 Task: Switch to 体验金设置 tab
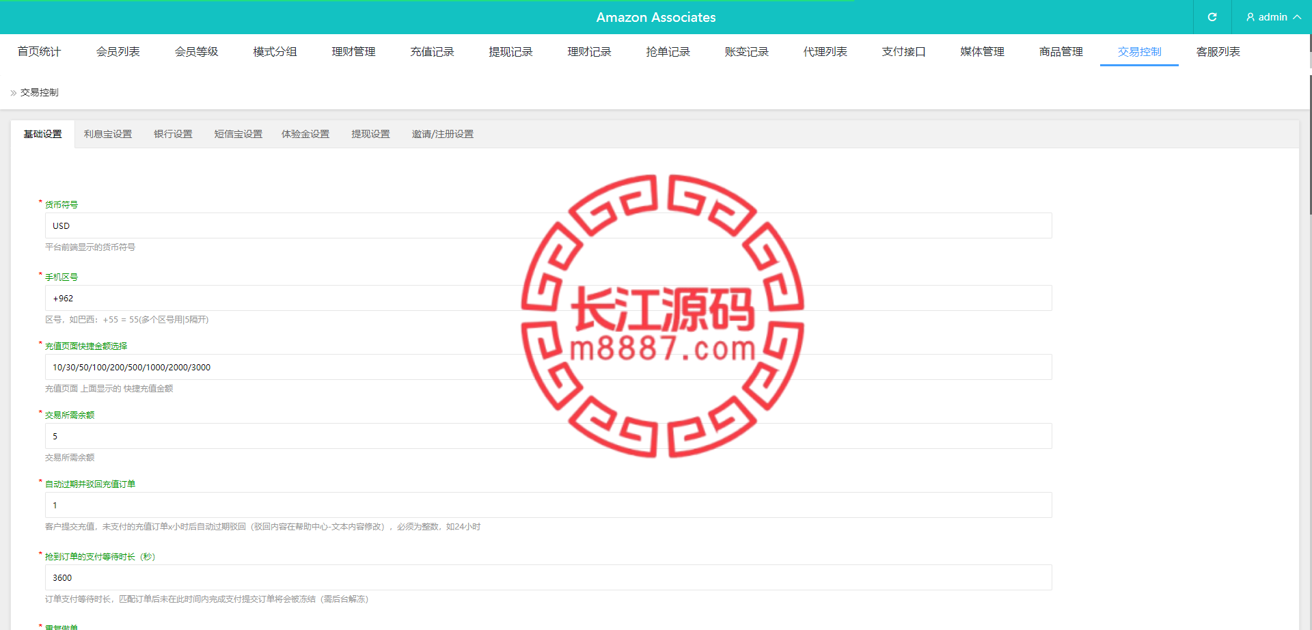[x=305, y=134]
